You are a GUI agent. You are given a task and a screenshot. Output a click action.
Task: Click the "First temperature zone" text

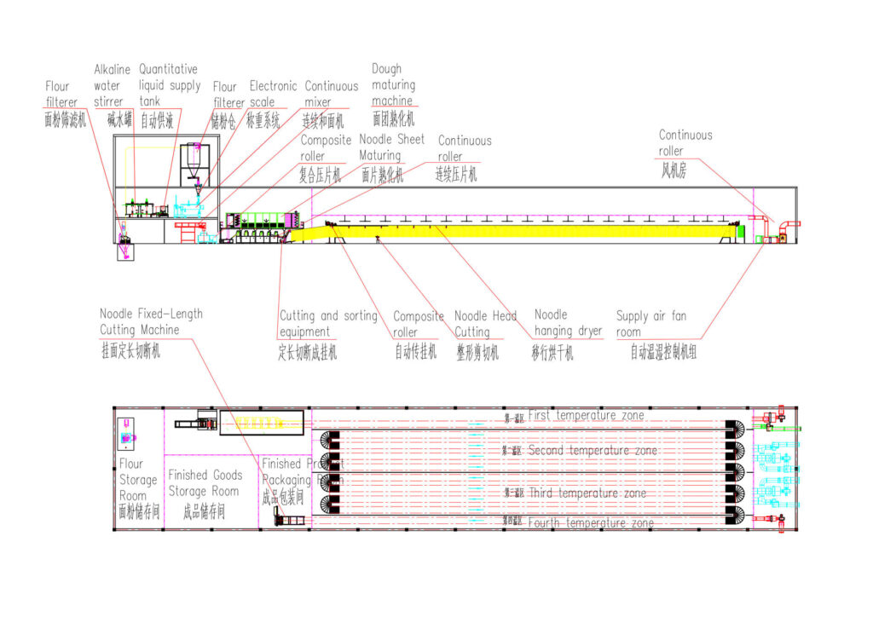coord(586,415)
